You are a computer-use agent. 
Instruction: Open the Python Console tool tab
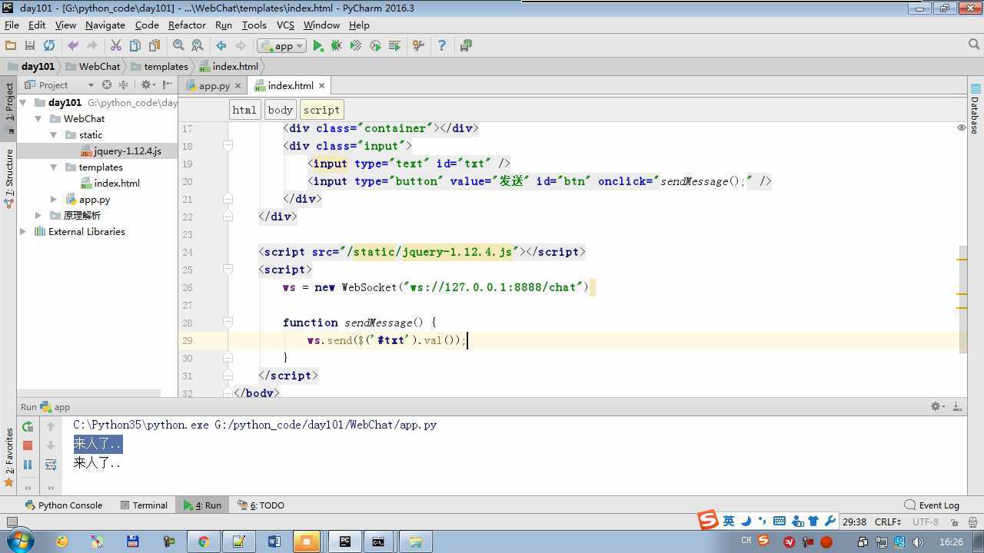(63, 505)
